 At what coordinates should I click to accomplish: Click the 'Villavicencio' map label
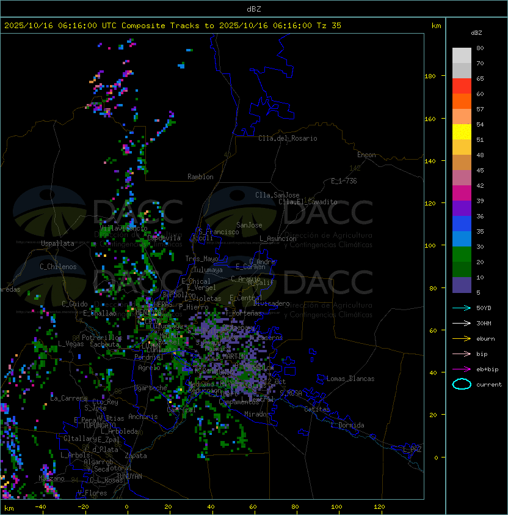123,228
